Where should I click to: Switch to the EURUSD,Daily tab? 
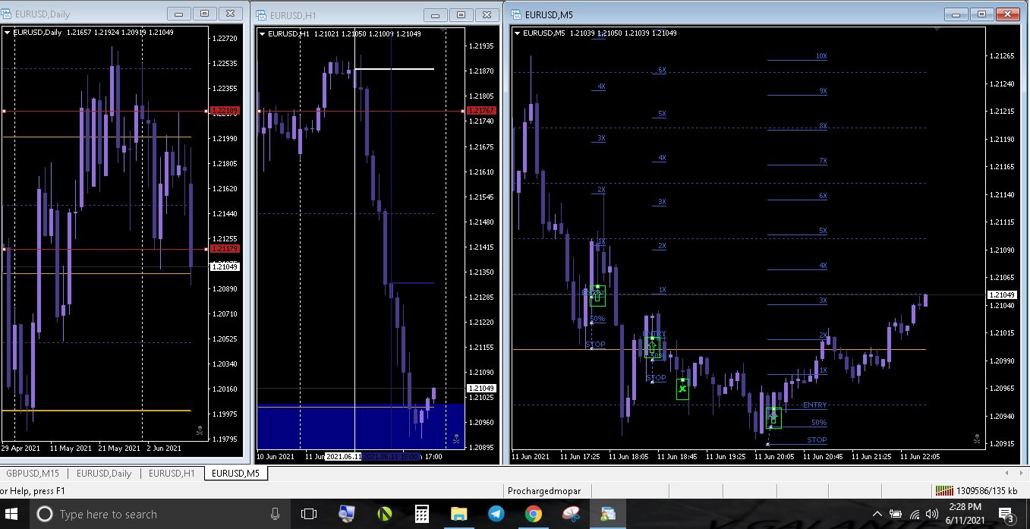coord(103,474)
